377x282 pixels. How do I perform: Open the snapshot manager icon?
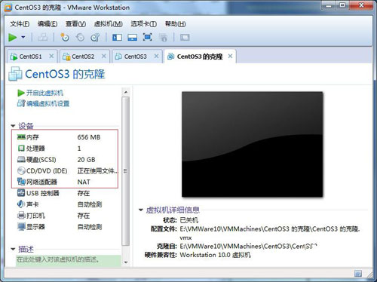[95, 38]
